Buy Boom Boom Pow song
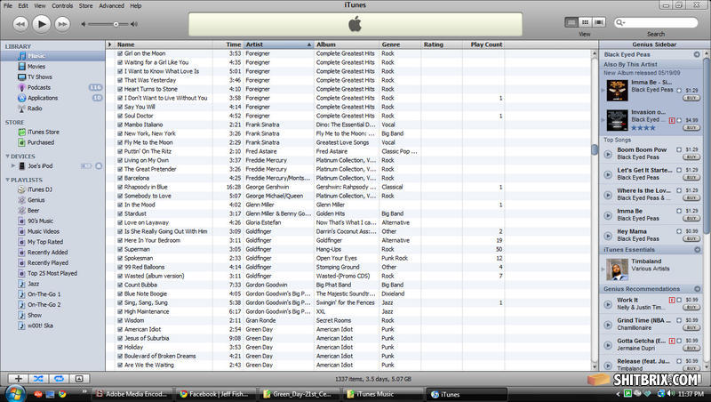 click(x=691, y=157)
